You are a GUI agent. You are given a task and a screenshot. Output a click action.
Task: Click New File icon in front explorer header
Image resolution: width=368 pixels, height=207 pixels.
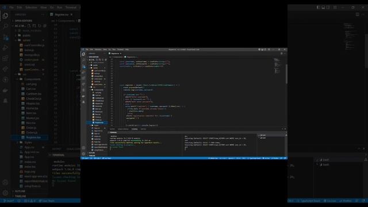(97, 60)
